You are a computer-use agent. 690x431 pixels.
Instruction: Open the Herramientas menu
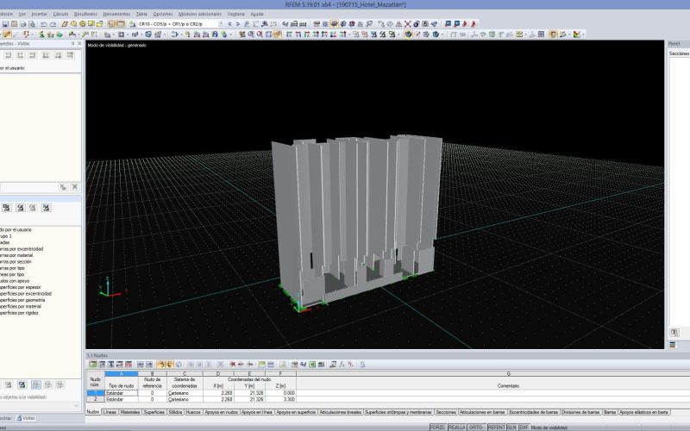116,14
